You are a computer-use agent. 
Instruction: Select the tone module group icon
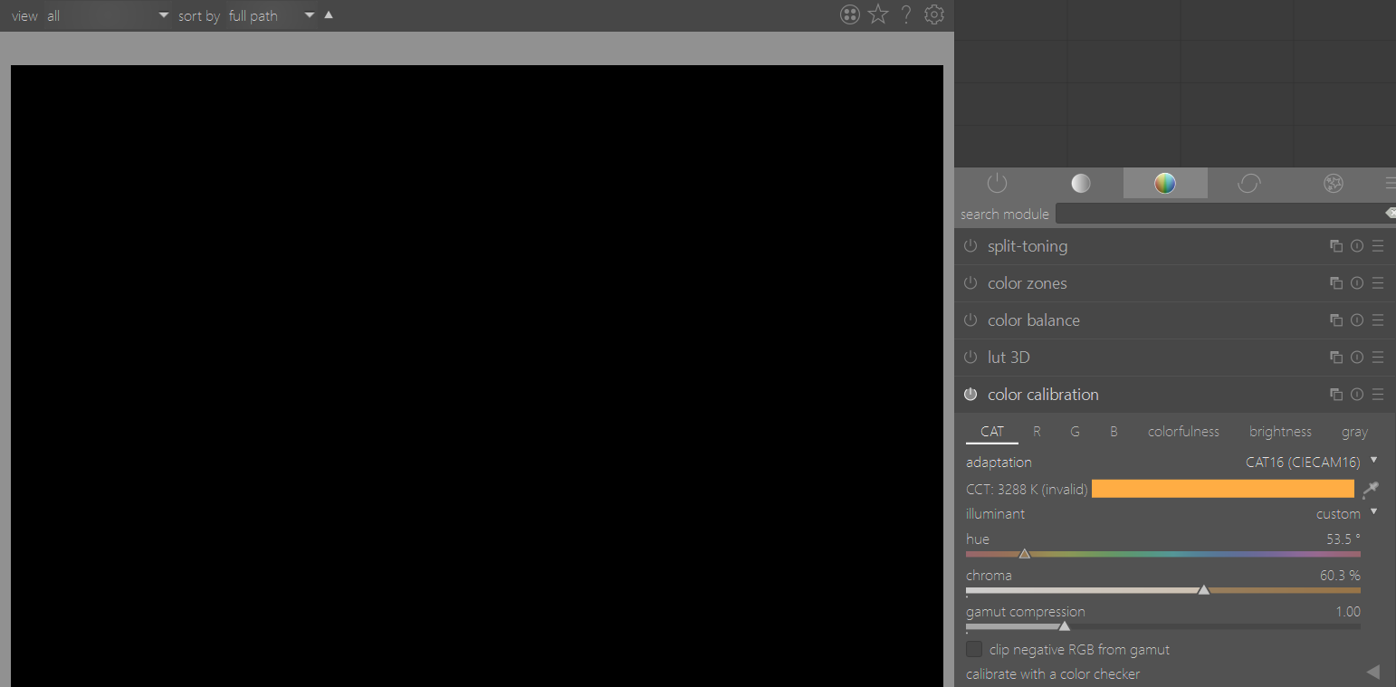tap(1081, 182)
